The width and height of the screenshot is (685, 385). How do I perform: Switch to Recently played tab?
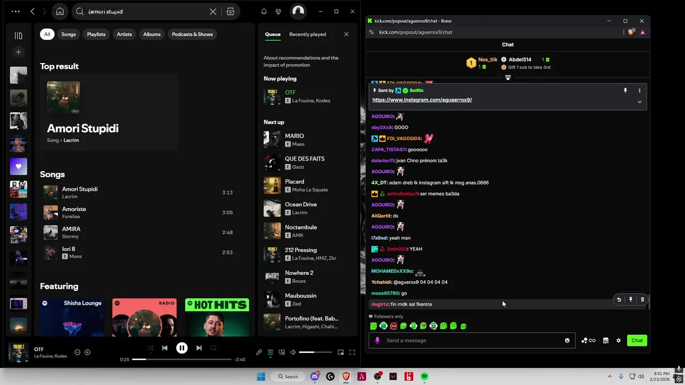click(x=308, y=34)
